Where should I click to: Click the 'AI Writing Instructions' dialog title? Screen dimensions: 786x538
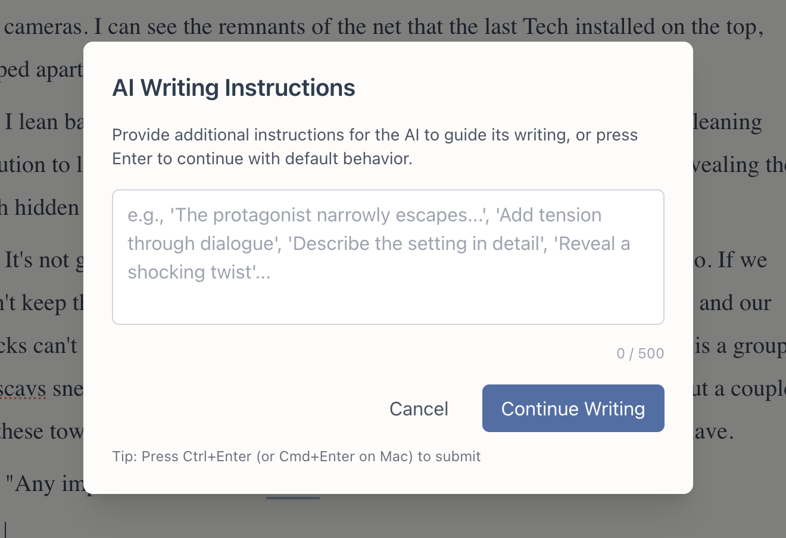(233, 88)
